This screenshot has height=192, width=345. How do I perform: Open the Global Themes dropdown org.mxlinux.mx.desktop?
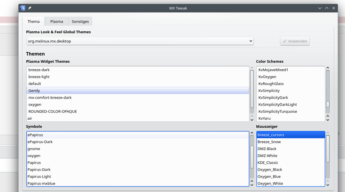pyautogui.click(x=140, y=41)
